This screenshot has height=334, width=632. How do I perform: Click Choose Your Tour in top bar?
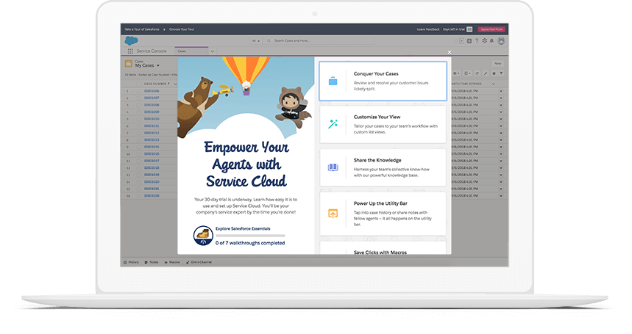pyautogui.click(x=180, y=29)
